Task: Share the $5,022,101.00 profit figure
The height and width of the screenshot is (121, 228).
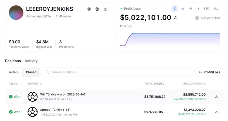Action: [176, 18]
